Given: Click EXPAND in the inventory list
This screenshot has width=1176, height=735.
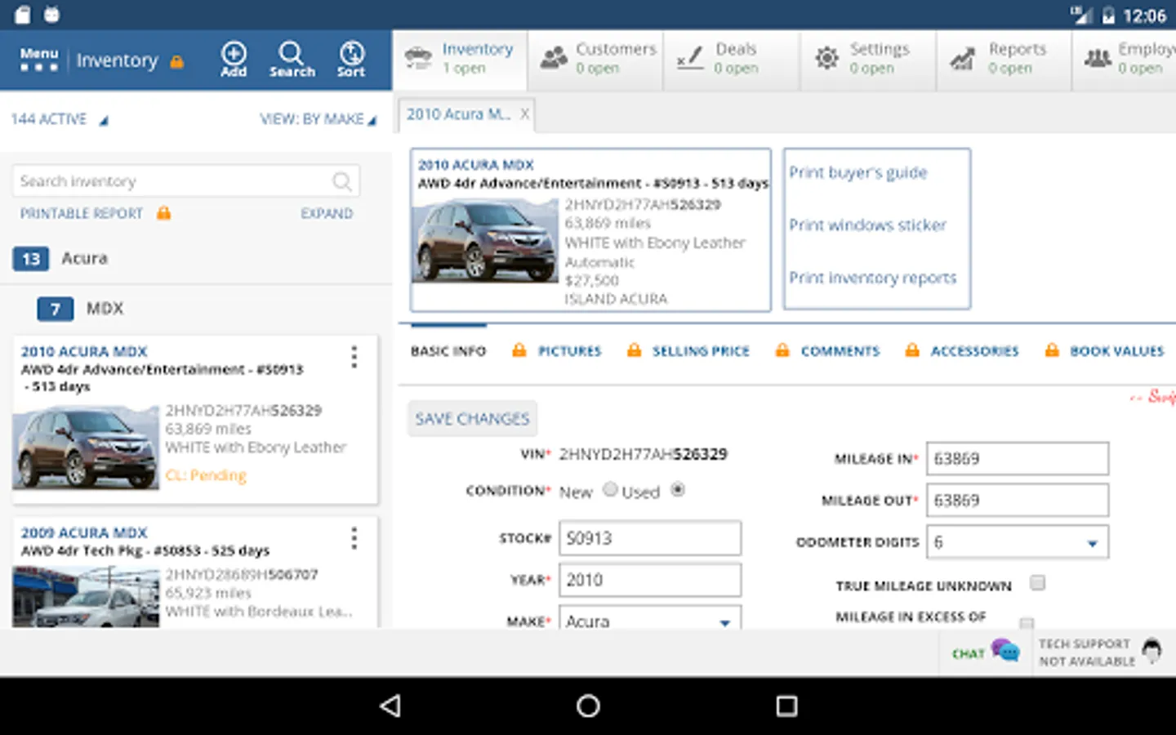Looking at the screenshot, I should (x=327, y=213).
